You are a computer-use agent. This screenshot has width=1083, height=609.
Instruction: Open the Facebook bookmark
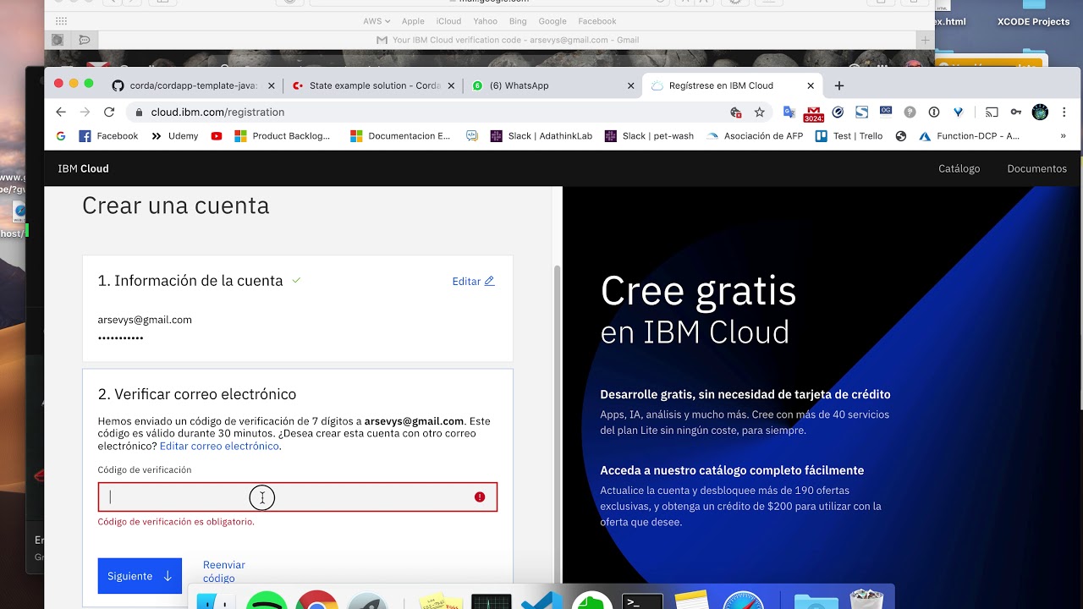(x=108, y=135)
